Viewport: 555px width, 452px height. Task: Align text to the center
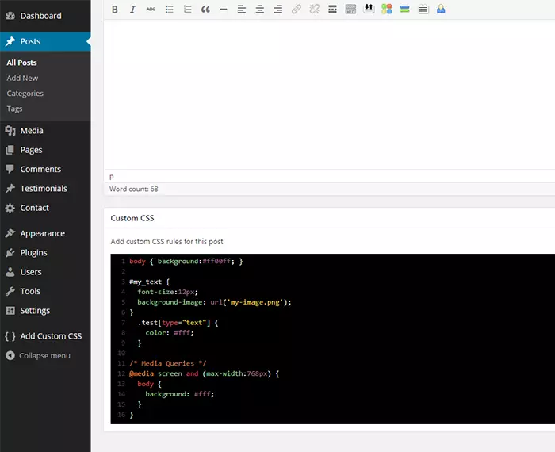tap(260, 10)
